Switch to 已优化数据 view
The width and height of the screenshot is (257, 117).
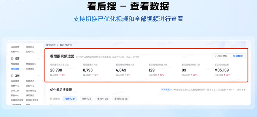(x=221, y=56)
